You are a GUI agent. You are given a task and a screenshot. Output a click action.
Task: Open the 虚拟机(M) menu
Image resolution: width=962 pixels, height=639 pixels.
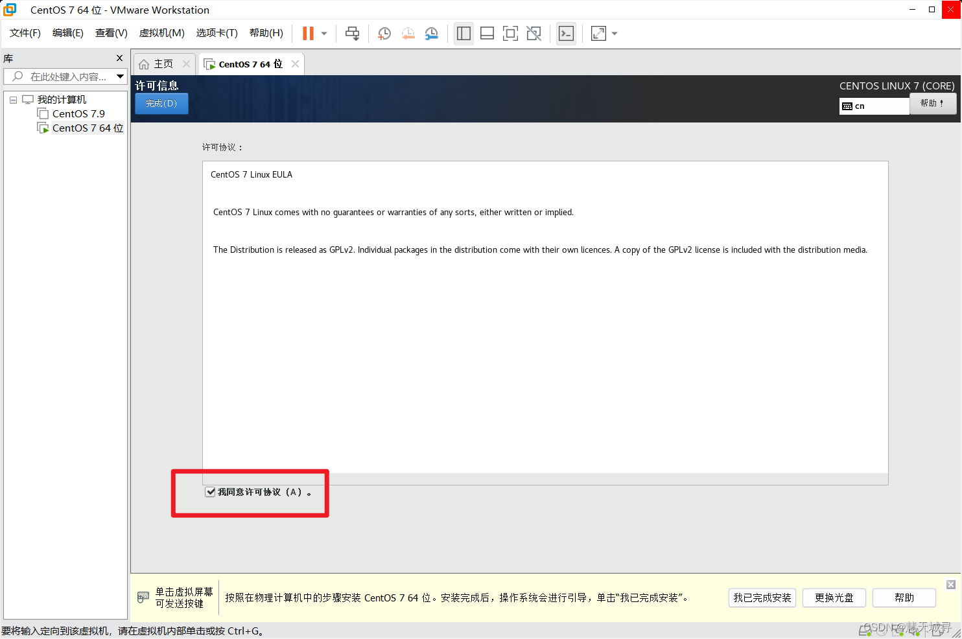pyautogui.click(x=162, y=33)
